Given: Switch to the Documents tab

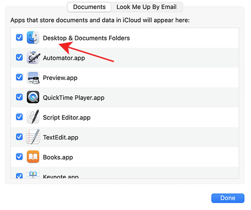Looking at the screenshot, I should pos(89,7).
